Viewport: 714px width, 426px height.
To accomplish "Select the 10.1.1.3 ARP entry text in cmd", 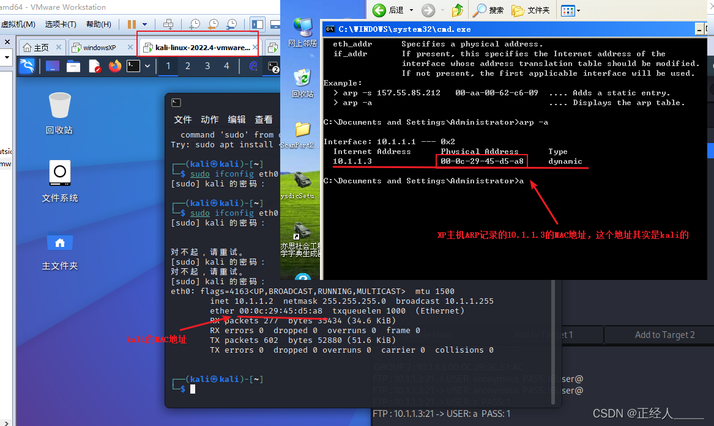I will pos(352,161).
